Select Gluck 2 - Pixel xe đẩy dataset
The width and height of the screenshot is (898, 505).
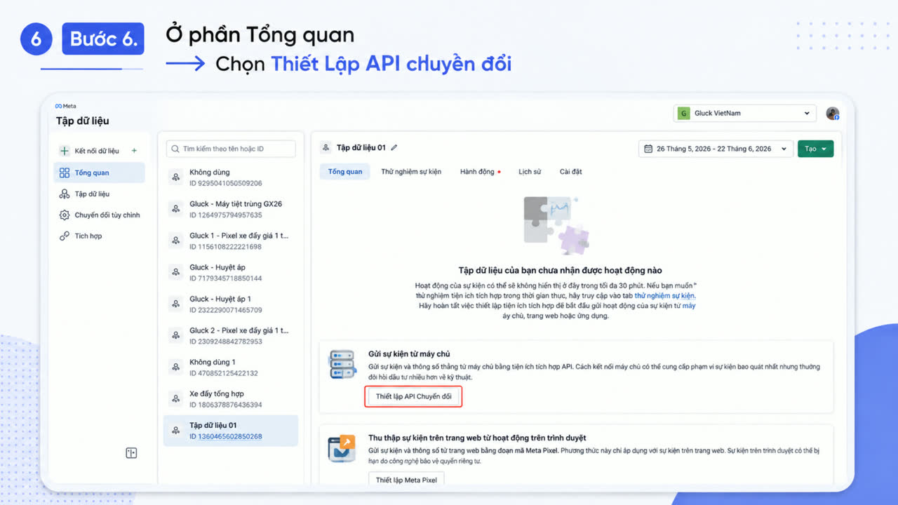pos(231,335)
